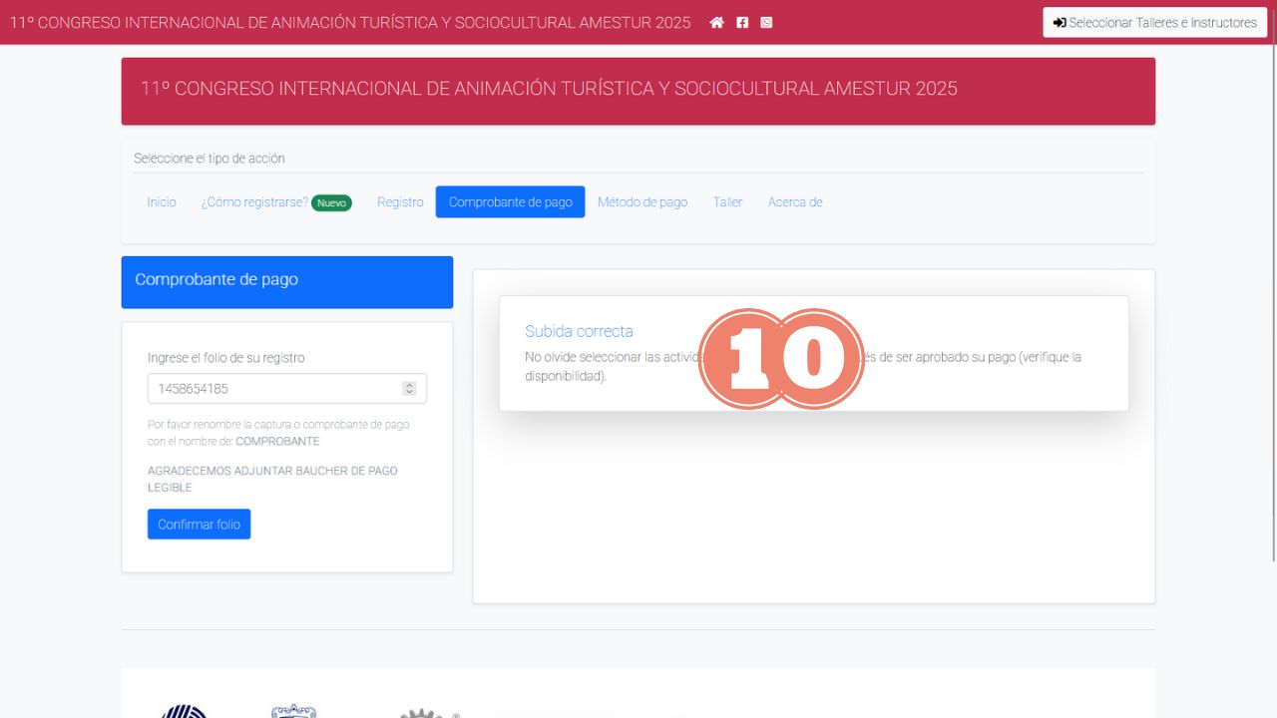Click the home icon in the navbar

coord(716,22)
